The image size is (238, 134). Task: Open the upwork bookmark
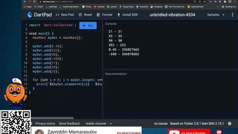(x=112, y=7)
